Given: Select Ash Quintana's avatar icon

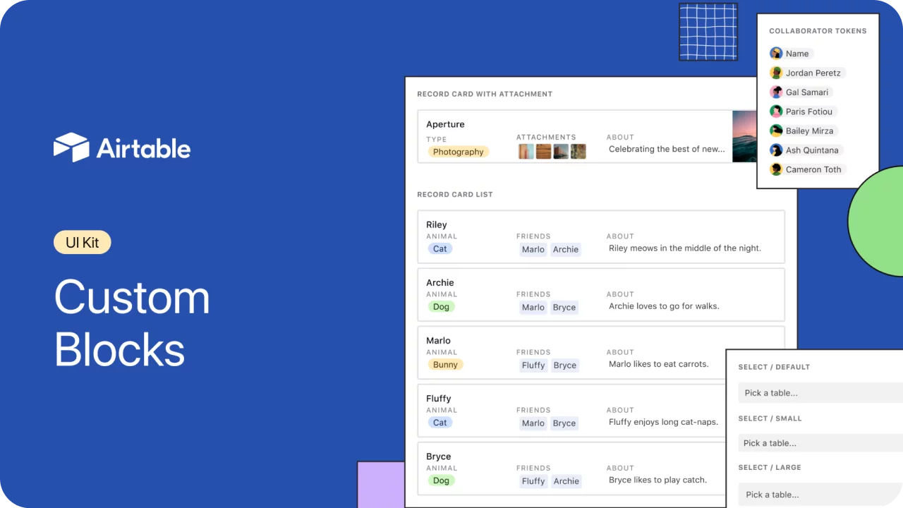Looking at the screenshot, I should point(776,150).
